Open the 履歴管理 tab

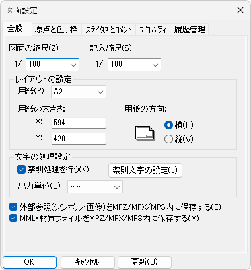click(x=190, y=30)
